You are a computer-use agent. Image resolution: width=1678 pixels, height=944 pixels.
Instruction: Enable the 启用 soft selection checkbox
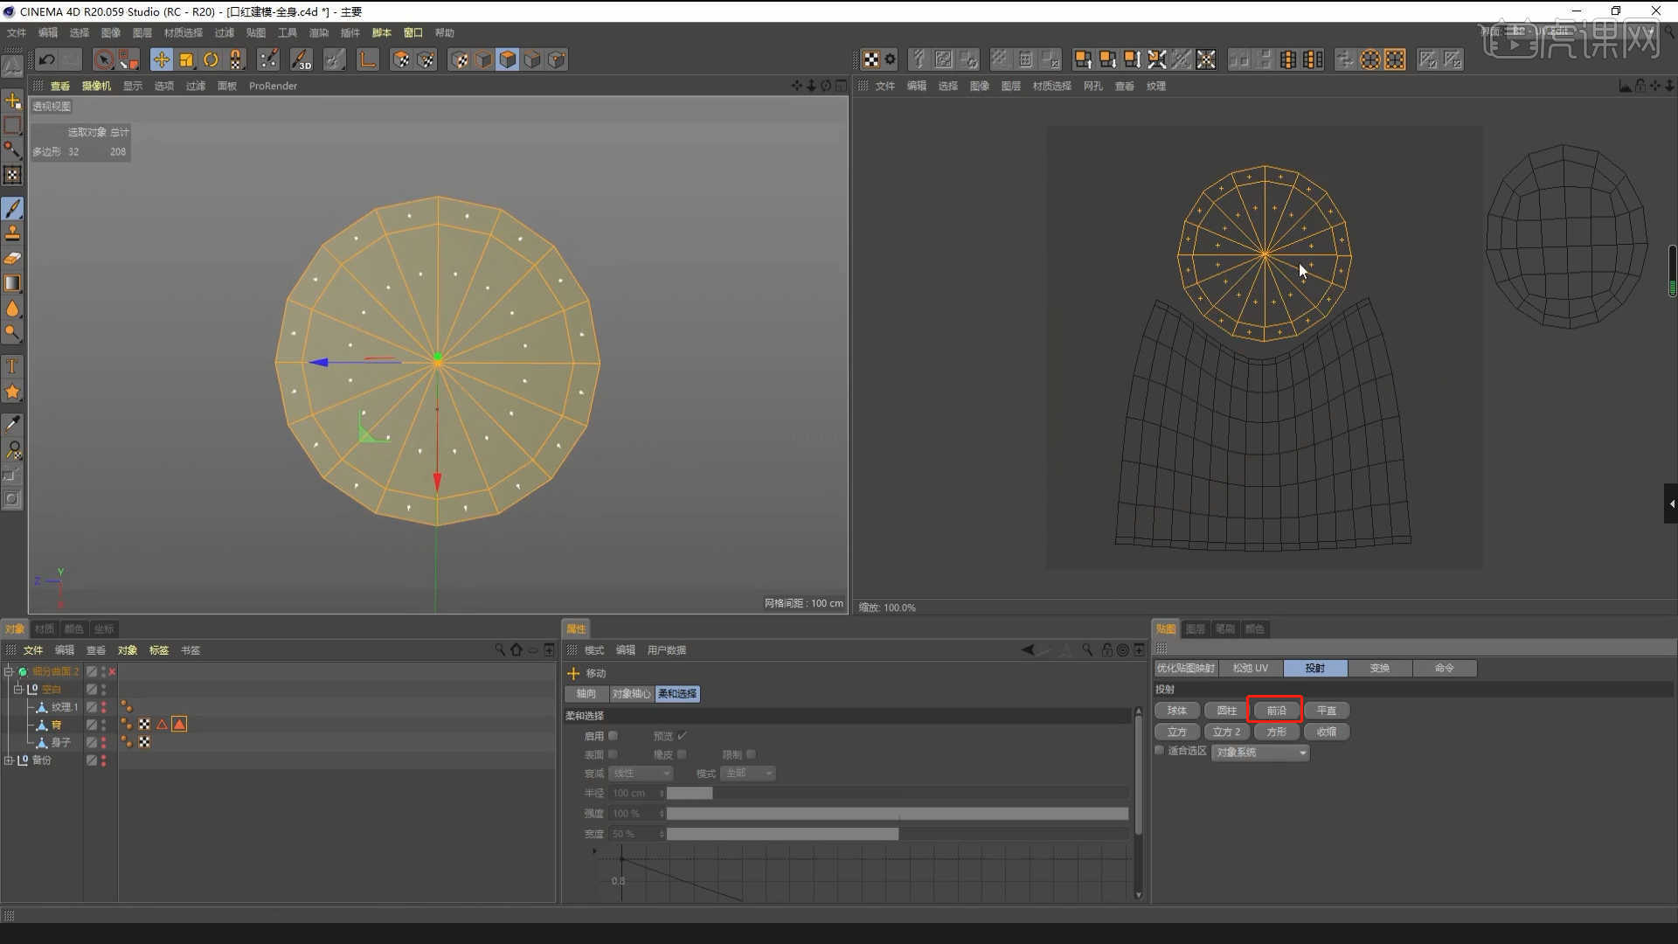pyautogui.click(x=613, y=736)
